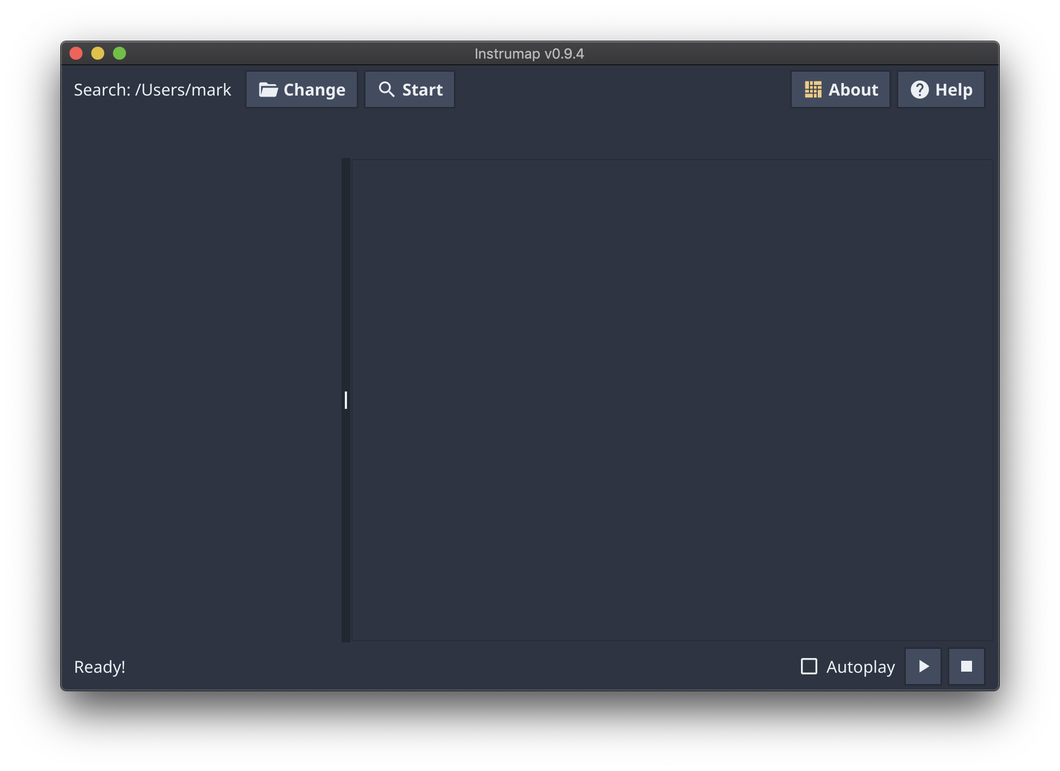Select the About menu item
1060x771 pixels.
840,89
